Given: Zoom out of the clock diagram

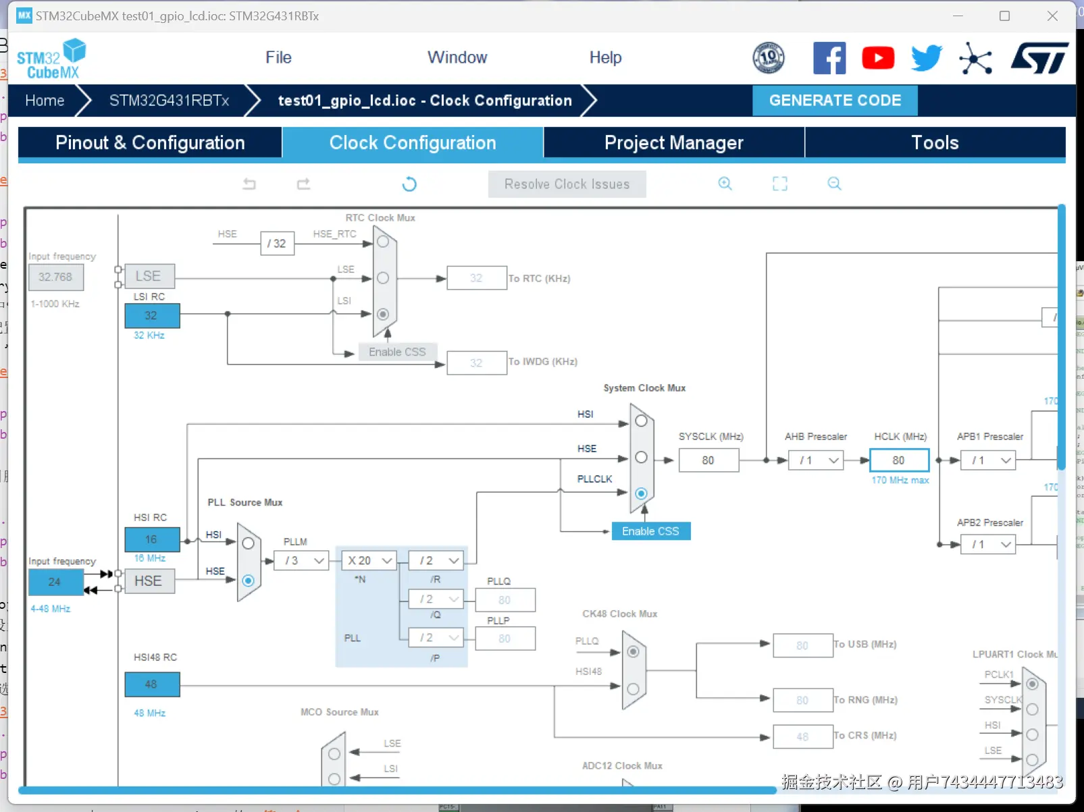Looking at the screenshot, I should coord(834,184).
